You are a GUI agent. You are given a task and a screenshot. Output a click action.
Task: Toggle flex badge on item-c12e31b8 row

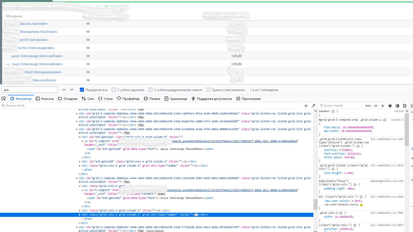(x=127, y=182)
